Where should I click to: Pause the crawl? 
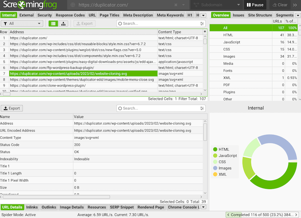coord(255,5)
